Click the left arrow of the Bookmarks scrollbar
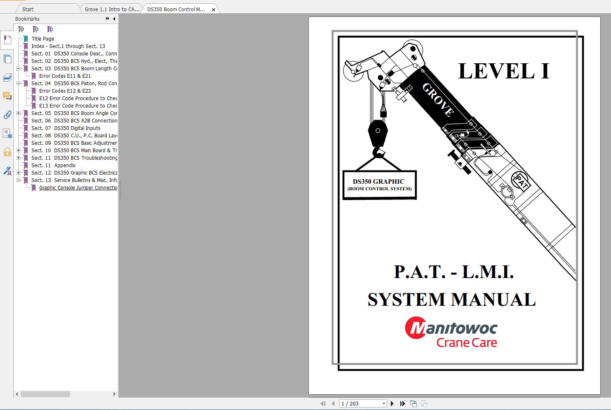The height and width of the screenshot is (410, 611). tap(17, 394)
